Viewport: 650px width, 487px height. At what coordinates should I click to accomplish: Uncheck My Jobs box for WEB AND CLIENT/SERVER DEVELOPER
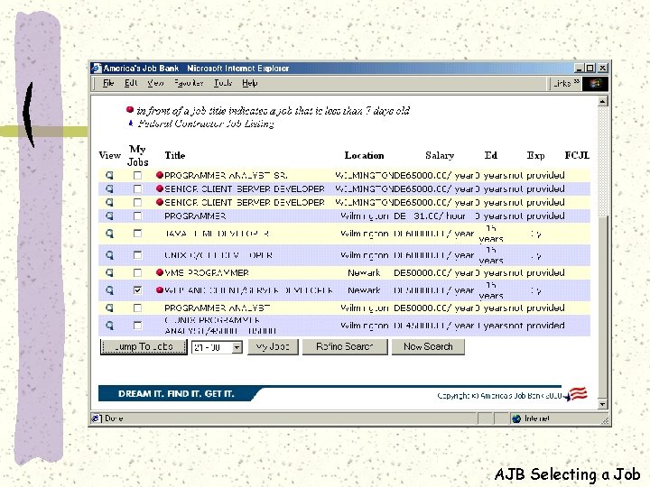pyautogui.click(x=137, y=290)
